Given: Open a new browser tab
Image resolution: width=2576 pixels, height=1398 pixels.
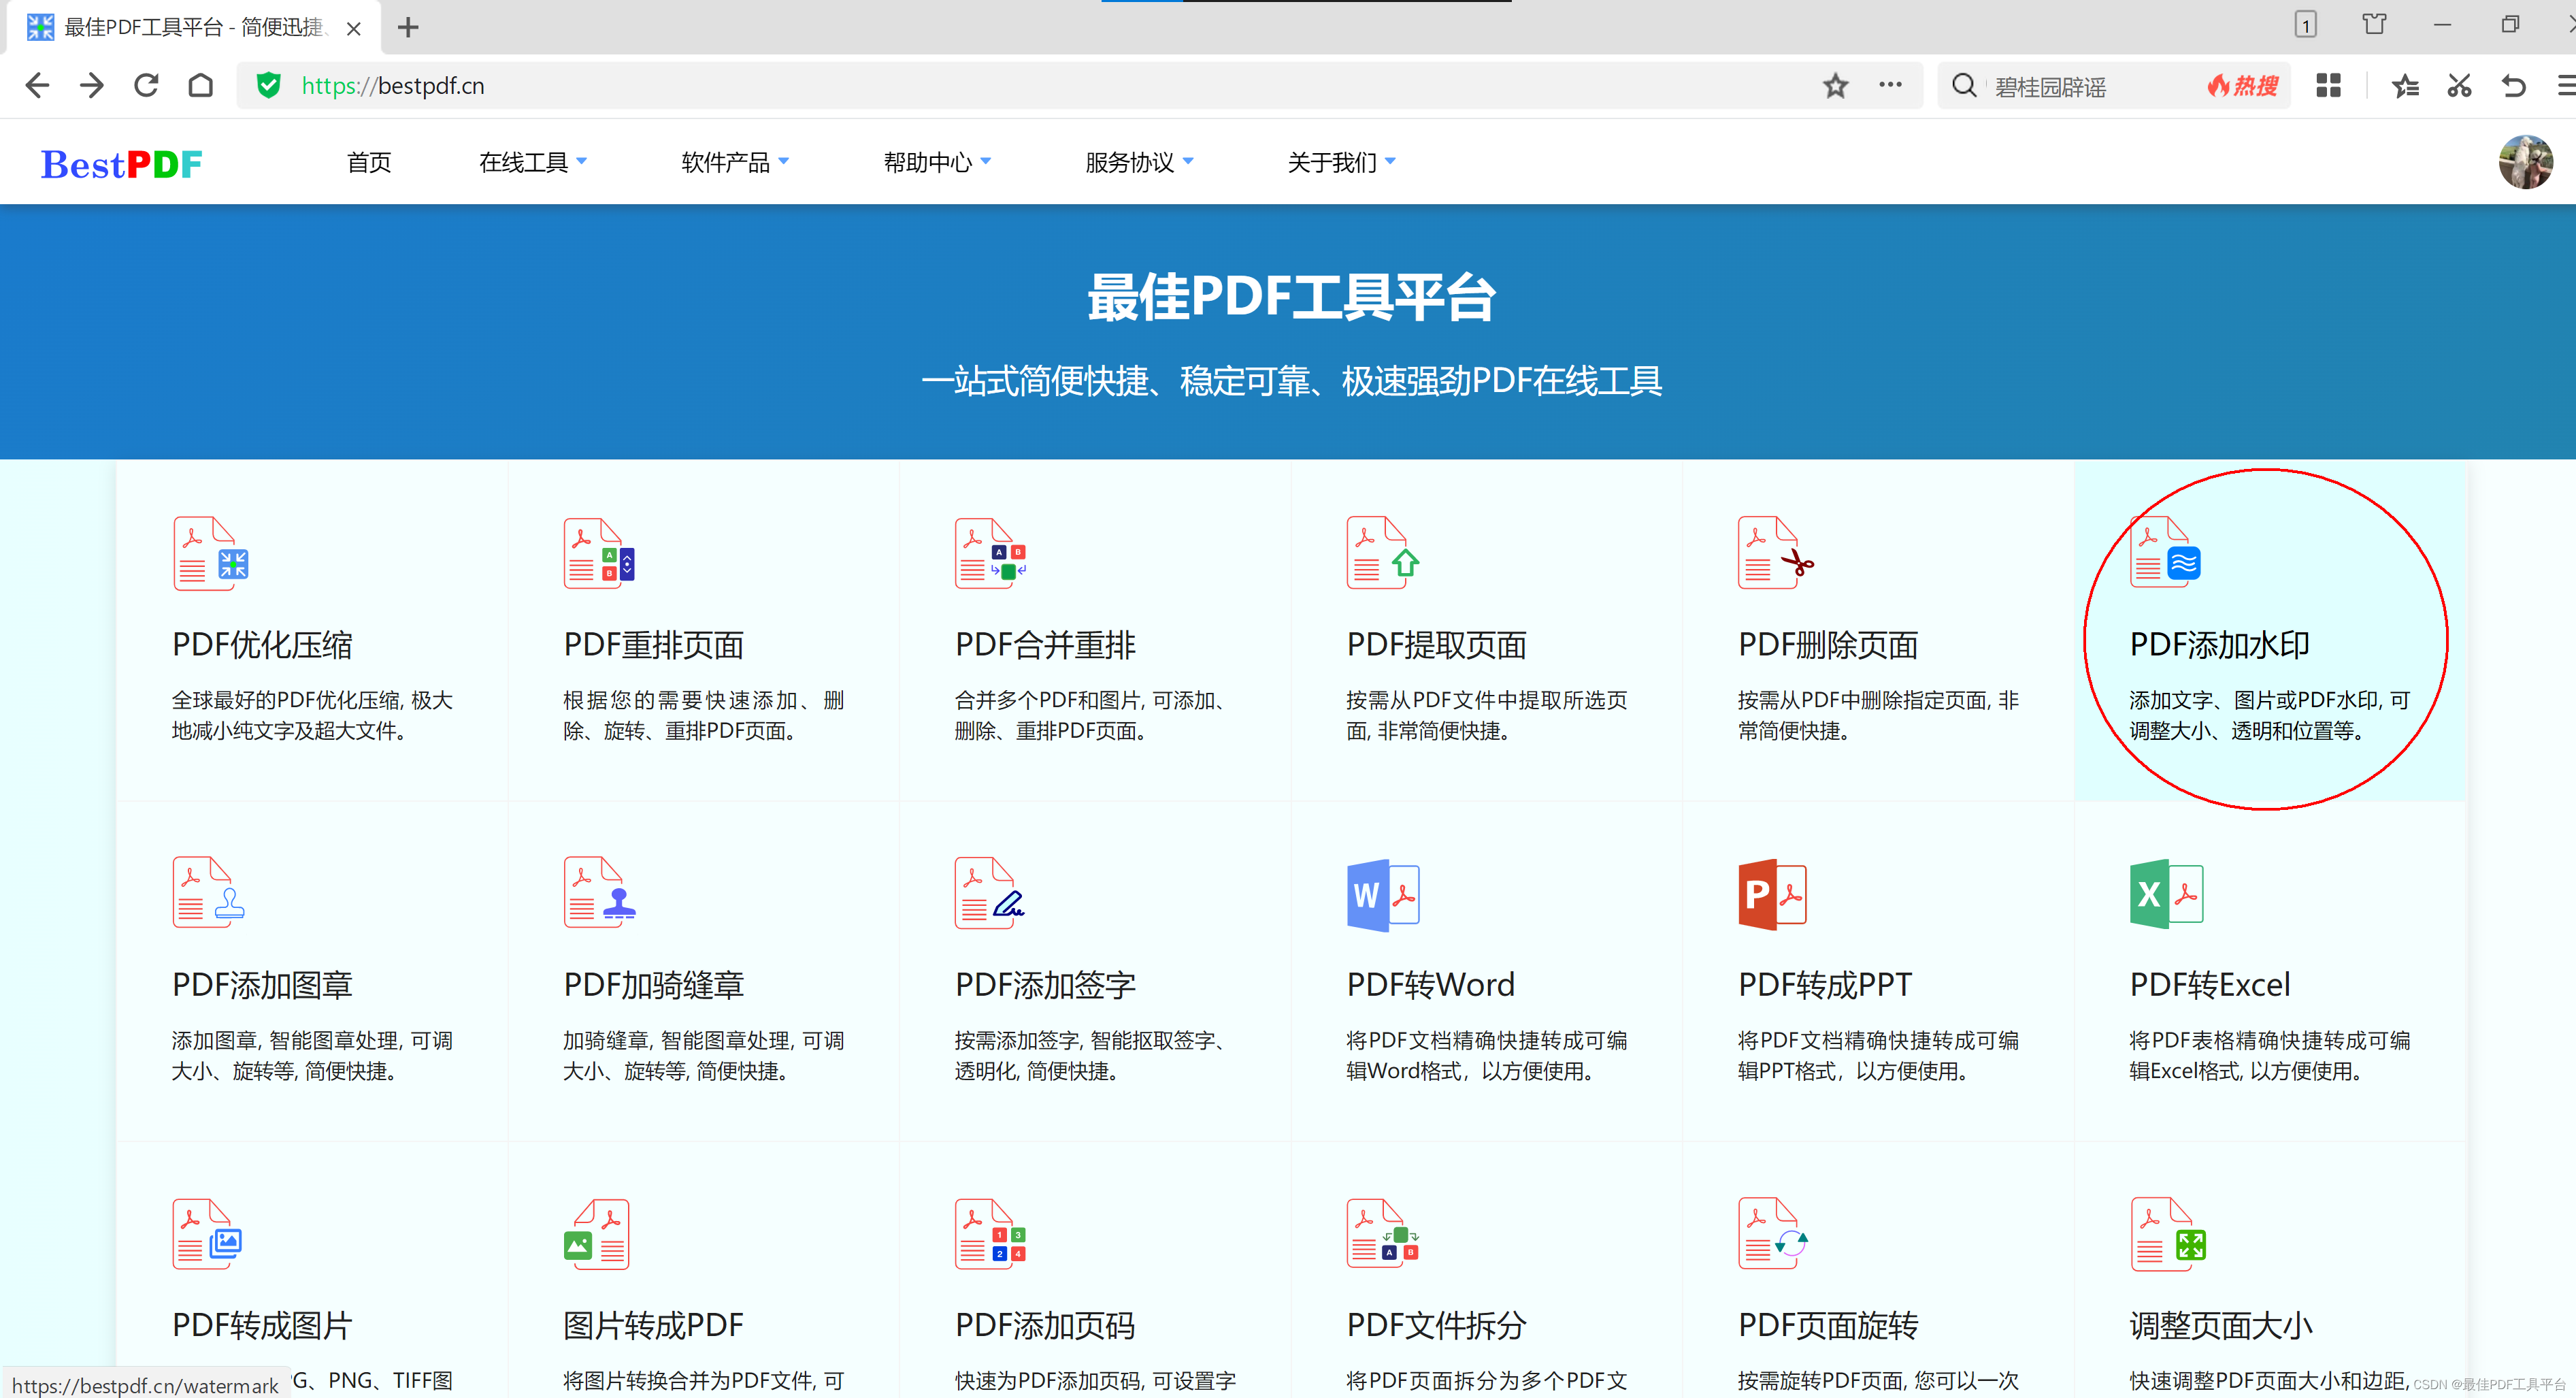Looking at the screenshot, I should (x=408, y=28).
